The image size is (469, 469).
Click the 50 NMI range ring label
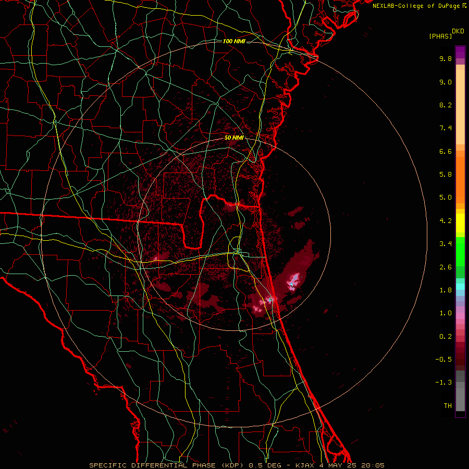point(234,138)
